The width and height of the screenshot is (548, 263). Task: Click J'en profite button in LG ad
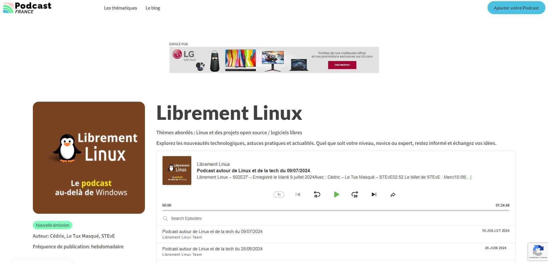click(342, 65)
